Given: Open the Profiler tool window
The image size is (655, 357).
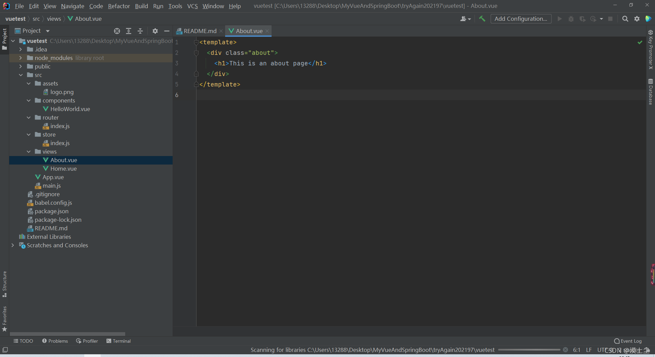Looking at the screenshot, I should pos(87,341).
